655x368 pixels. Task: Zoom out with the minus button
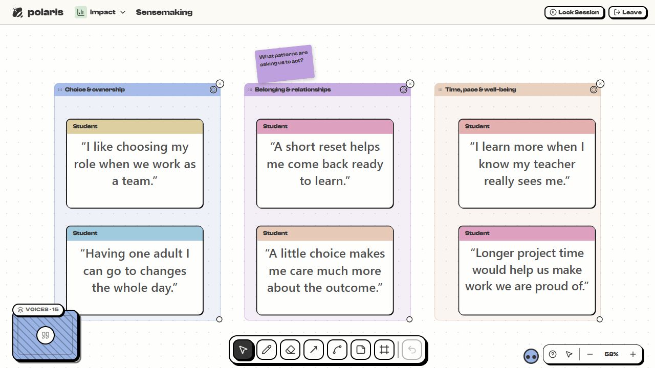(x=590, y=354)
